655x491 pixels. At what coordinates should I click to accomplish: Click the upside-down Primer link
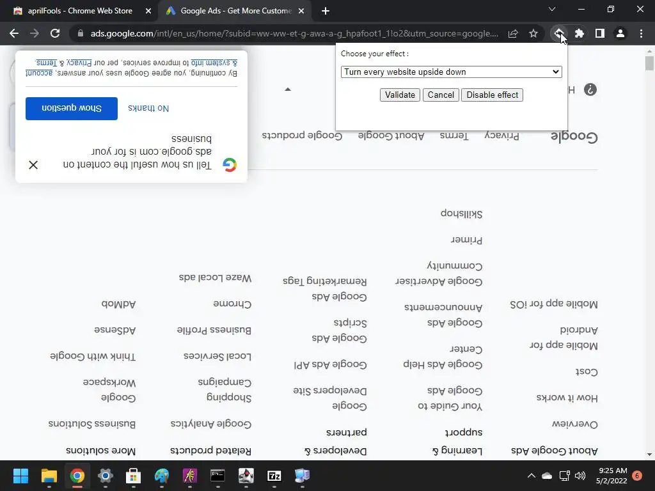[466, 240]
